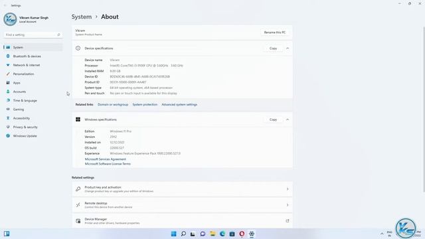Screen dimensions: 425x239
Task: Open Remote desktop settings
Action: click(182, 205)
